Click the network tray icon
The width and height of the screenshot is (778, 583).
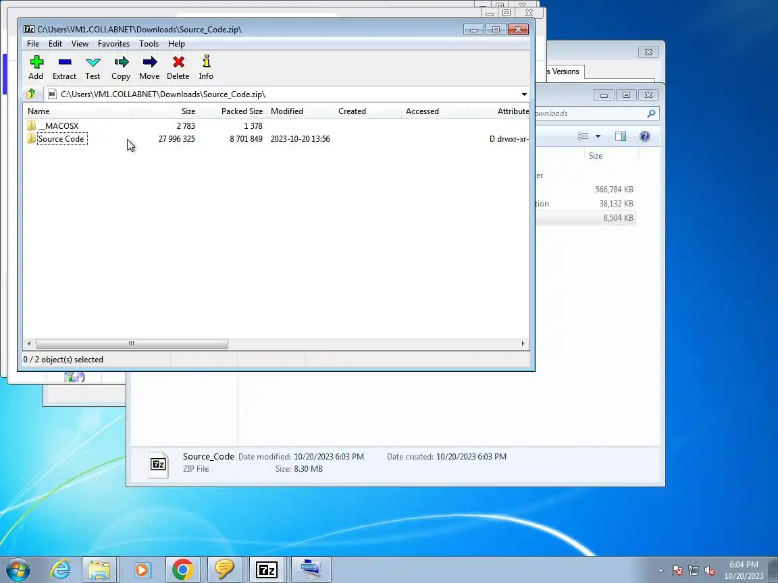[x=694, y=571]
